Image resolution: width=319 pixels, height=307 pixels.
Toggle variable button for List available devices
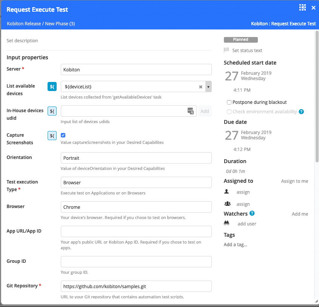point(52,86)
